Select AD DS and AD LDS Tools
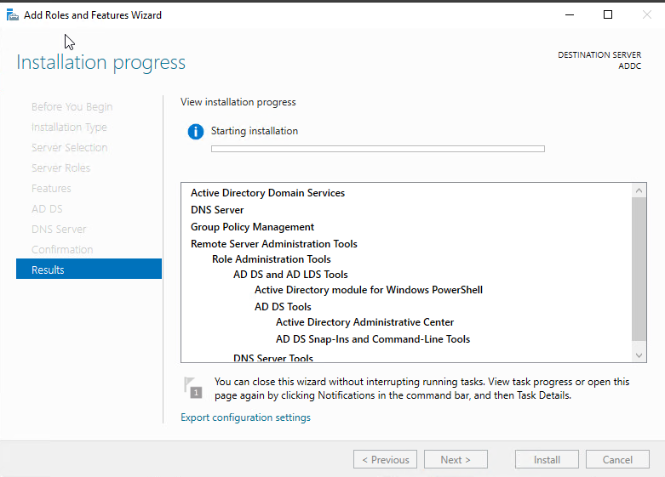 click(x=290, y=275)
